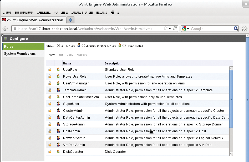
Task: Click the Copy role action
Action: pos(70,55)
